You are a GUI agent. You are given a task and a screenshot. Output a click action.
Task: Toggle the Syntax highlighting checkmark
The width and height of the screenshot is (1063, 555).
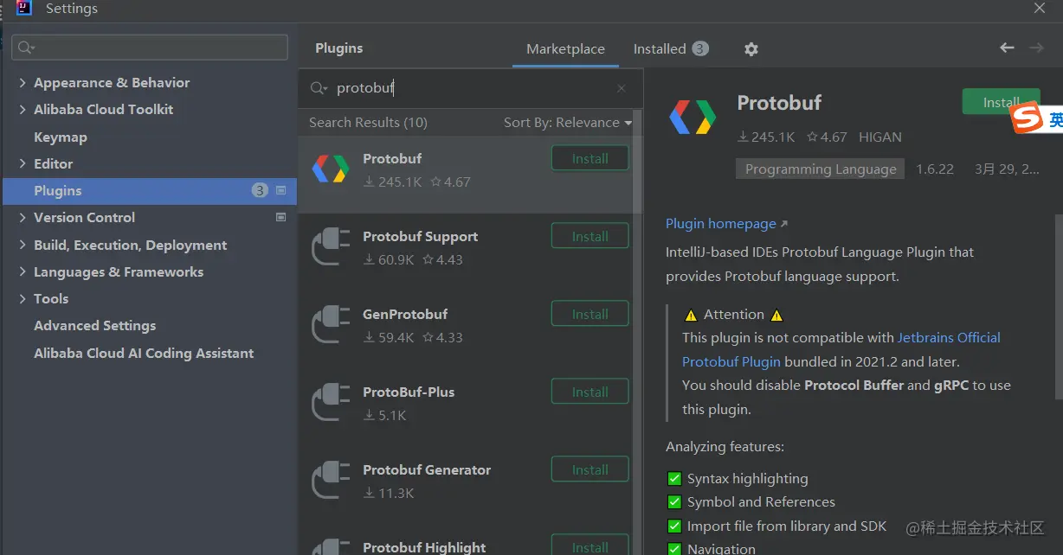[675, 479]
